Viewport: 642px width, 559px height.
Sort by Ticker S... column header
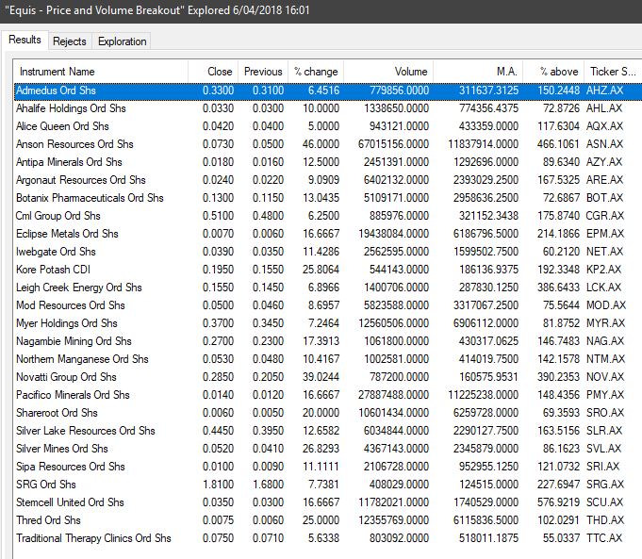613,72
